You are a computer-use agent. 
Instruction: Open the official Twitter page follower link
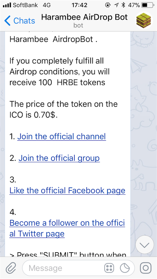67,228
